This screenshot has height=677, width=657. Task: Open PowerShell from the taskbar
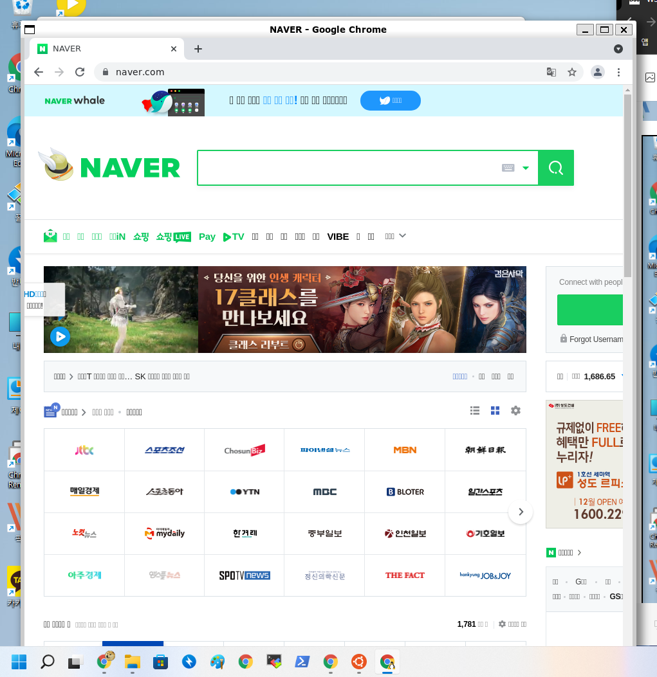302,662
